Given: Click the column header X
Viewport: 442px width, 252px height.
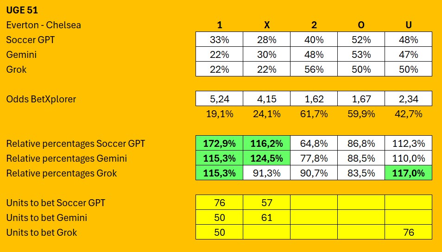Looking at the screenshot, I should pyautogui.click(x=267, y=25).
